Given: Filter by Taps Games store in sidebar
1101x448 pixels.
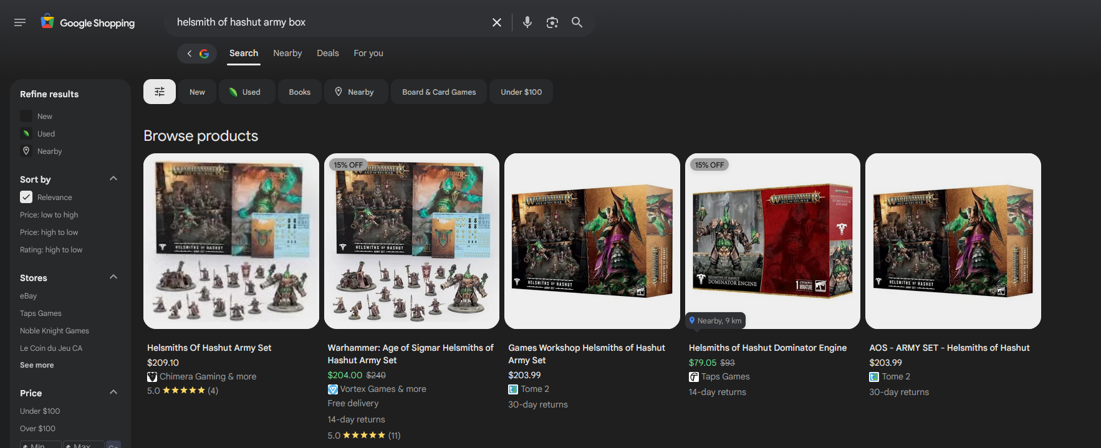Looking at the screenshot, I should click(41, 313).
